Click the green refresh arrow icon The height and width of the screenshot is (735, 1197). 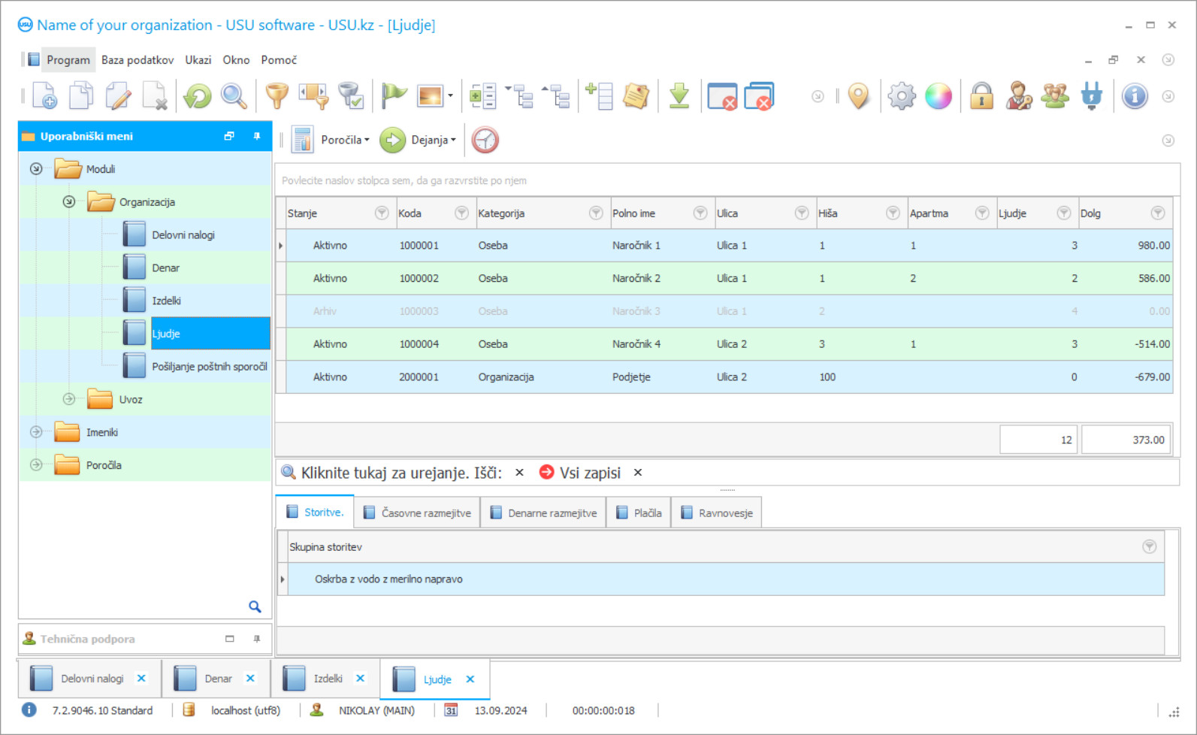(198, 96)
